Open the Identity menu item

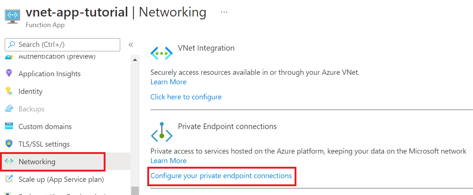click(x=30, y=91)
